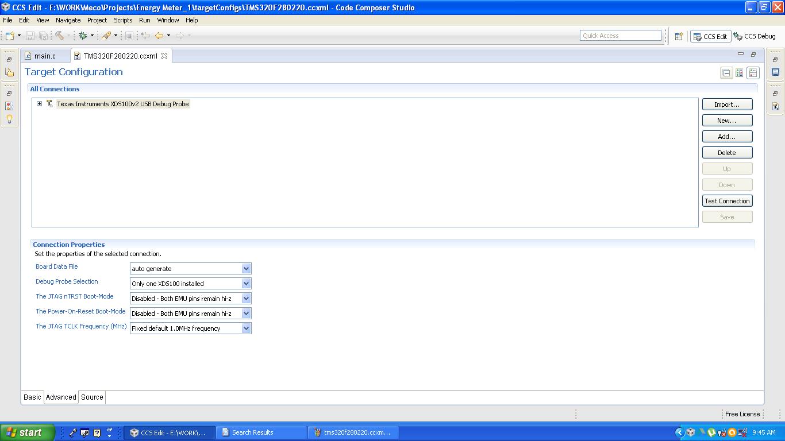785x441 pixels.
Task: Click the Target Configurations icon in right sidebar
Action: point(775,106)
